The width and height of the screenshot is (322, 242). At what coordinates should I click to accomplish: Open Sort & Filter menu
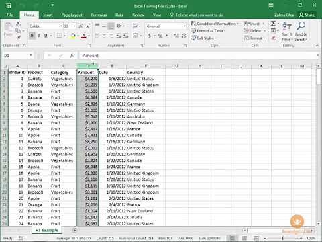point(287,32)
